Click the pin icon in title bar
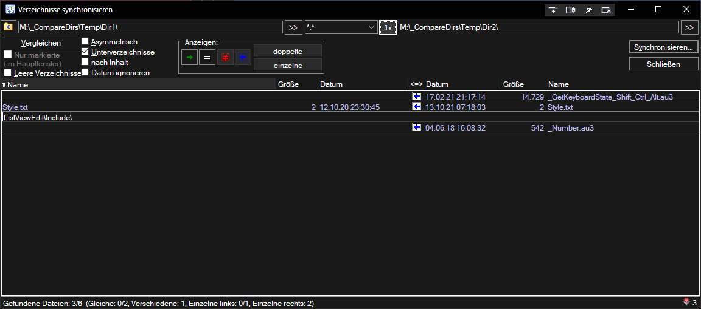 coord(588,10)
